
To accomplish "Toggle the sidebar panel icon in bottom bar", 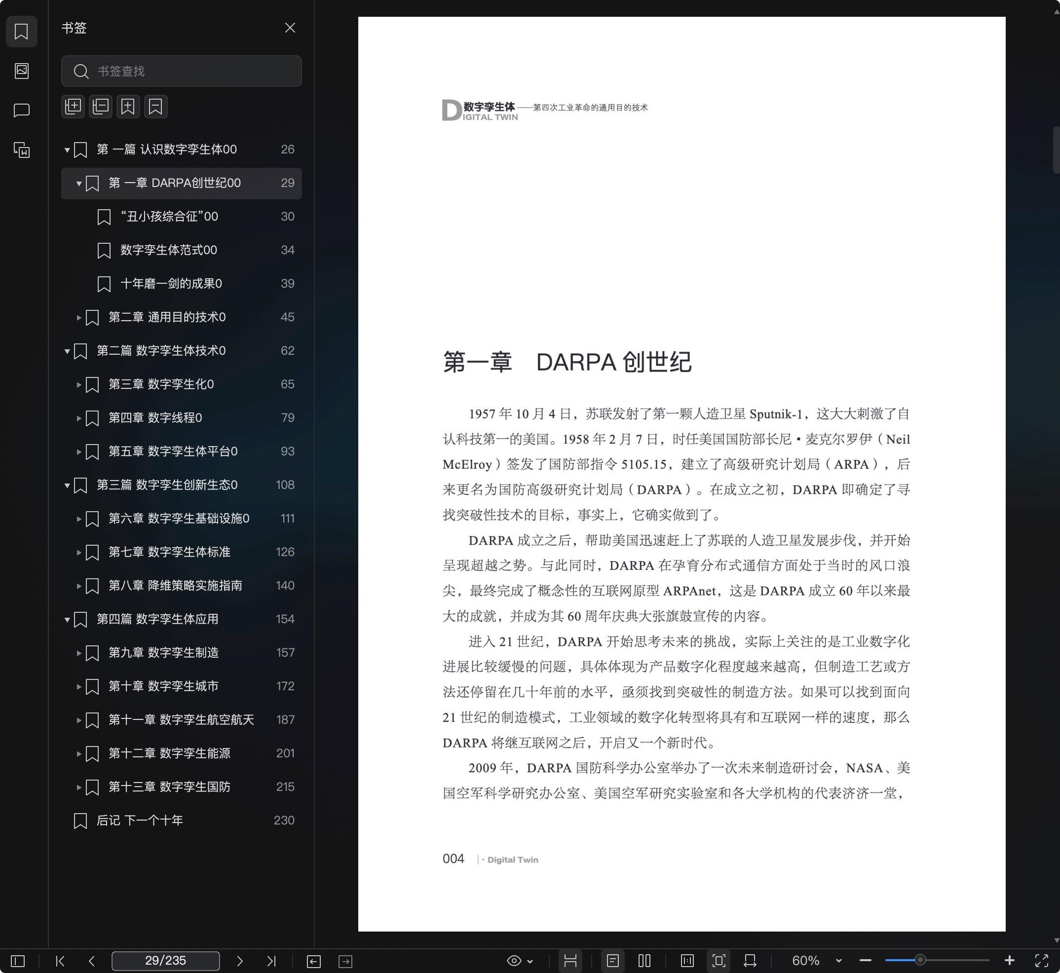I will pos(18,961).
